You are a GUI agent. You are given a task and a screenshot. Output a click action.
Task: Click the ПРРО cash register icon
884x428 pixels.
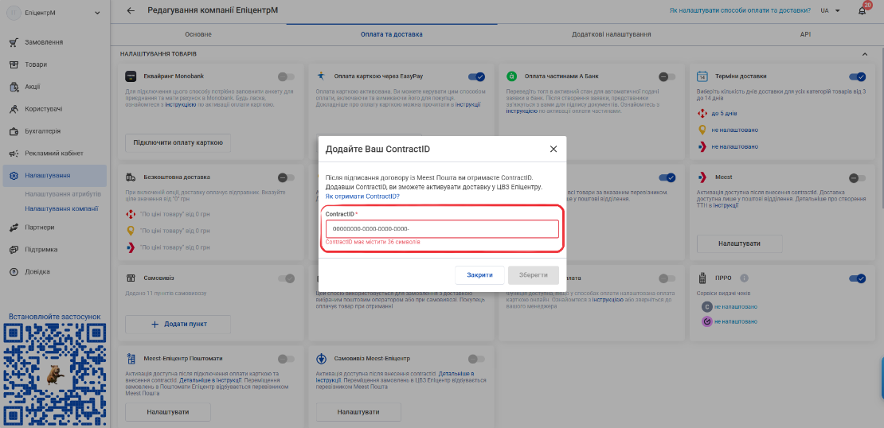click(702, 278)
